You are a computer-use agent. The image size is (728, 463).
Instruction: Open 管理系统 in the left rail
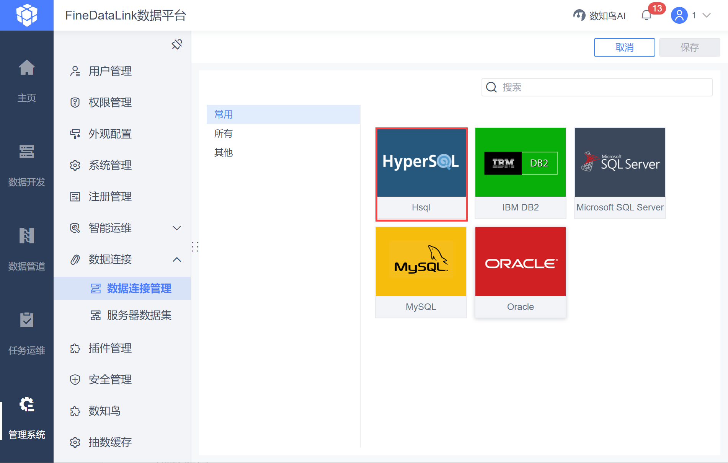(x=27, y=418)
